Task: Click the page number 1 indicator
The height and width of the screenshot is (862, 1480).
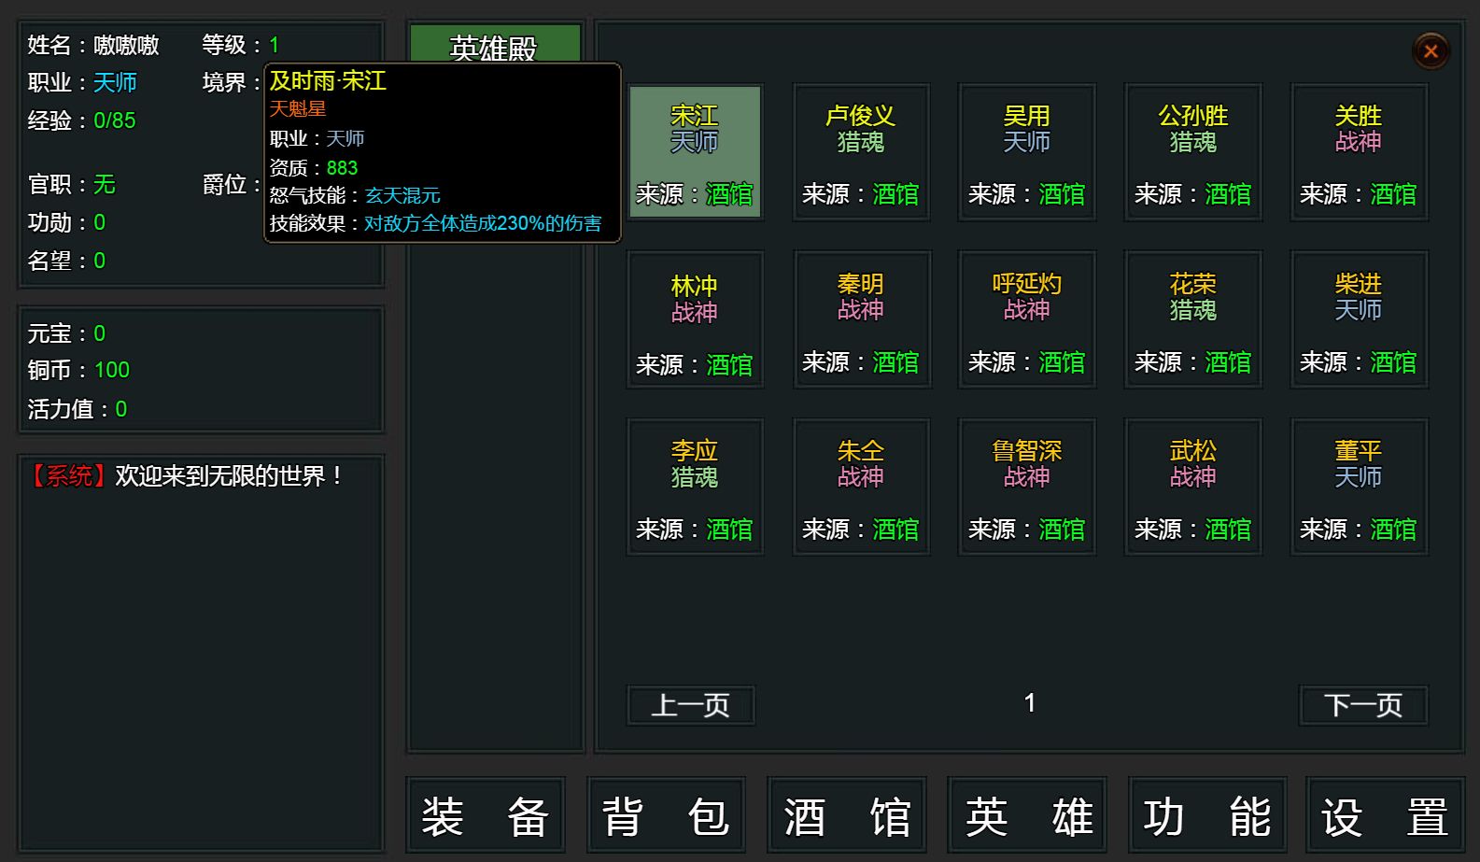Action: pyautogui.click(x=1029, y=703)
